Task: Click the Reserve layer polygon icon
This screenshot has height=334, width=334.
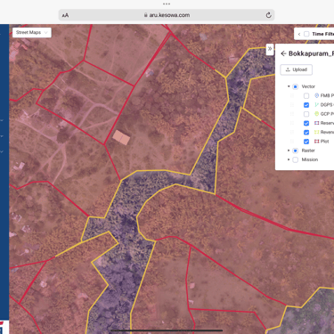Action: [x=316, y=123]
